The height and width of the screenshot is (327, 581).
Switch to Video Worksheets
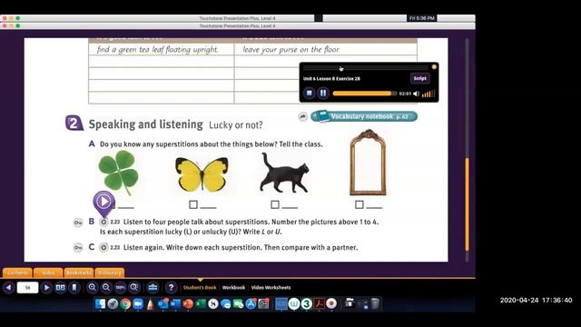point(271,287)
